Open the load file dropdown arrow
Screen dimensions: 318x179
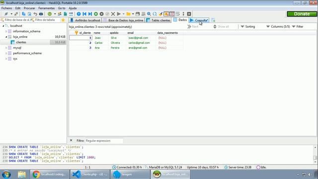tap(133, 14)
